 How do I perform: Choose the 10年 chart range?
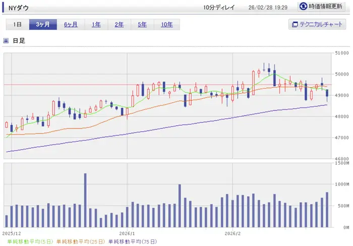tap(166, 24)
